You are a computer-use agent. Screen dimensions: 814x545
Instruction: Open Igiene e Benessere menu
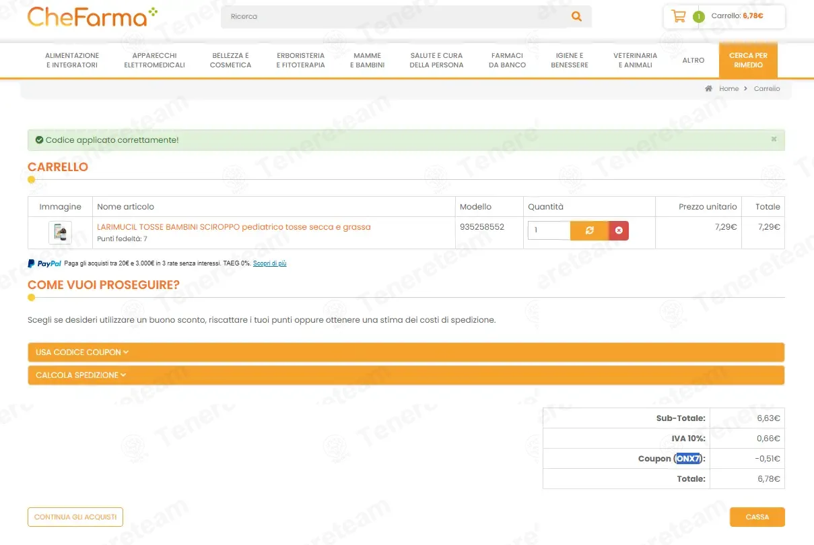point(569,61)
